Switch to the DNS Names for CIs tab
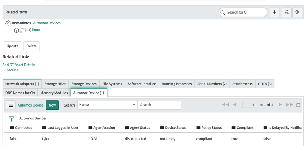The image size is (306, 146). (x=20, y=93)
